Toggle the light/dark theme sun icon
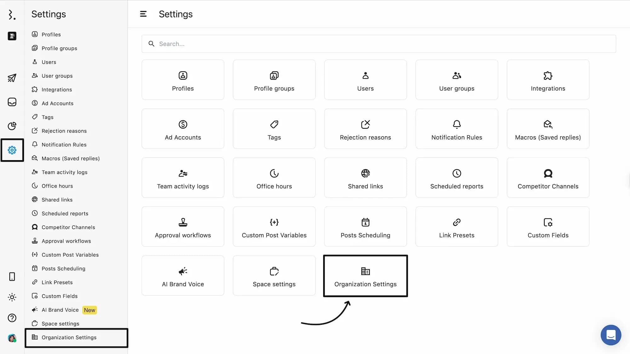Viewport: 630px width, 354px height. (12, 297)
